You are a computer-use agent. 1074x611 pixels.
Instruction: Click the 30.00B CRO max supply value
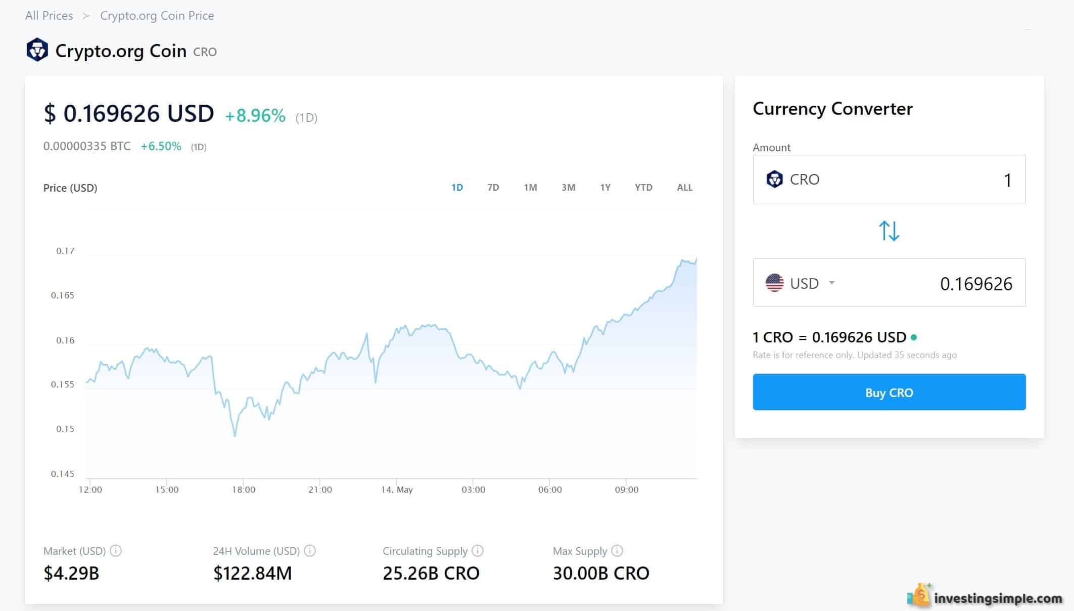[x=601, y=573]
